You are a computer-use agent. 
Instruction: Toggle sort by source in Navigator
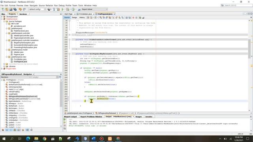click(x=31, y=130)
